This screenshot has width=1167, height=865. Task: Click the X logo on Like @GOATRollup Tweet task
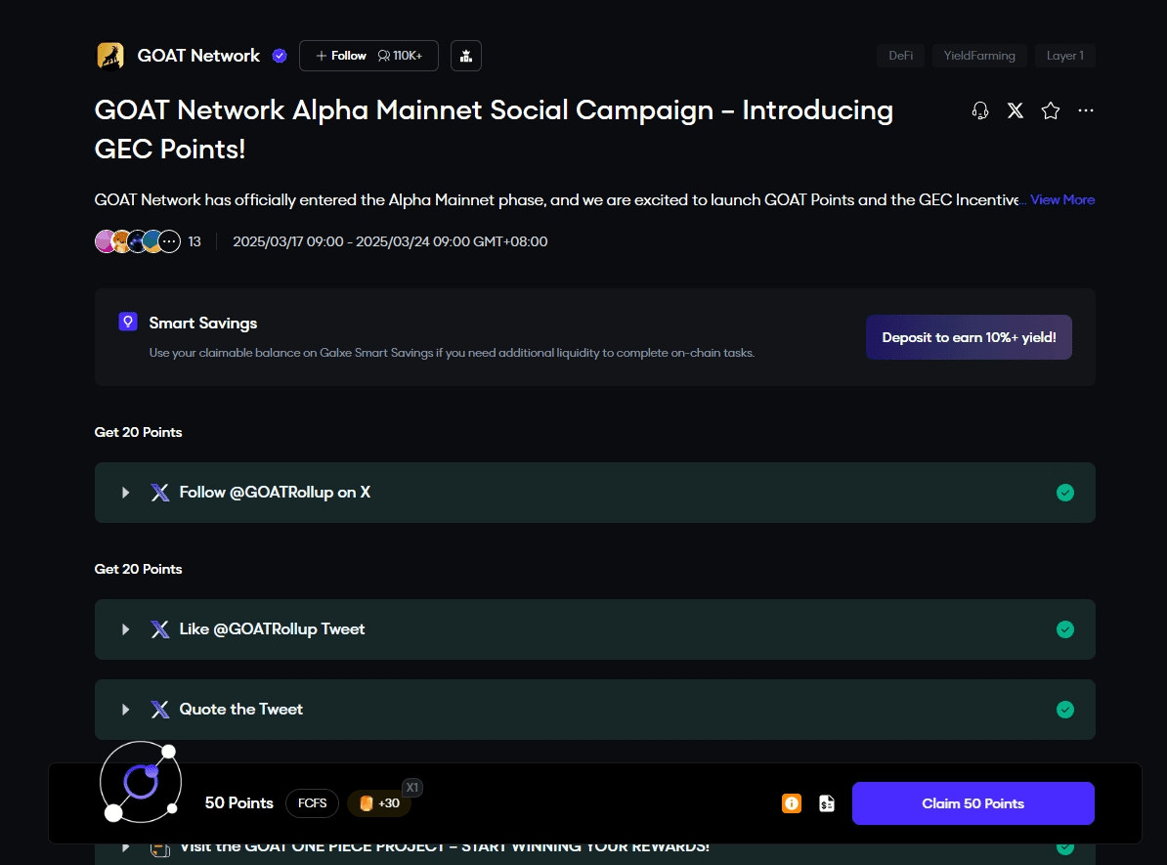(160, 629)
